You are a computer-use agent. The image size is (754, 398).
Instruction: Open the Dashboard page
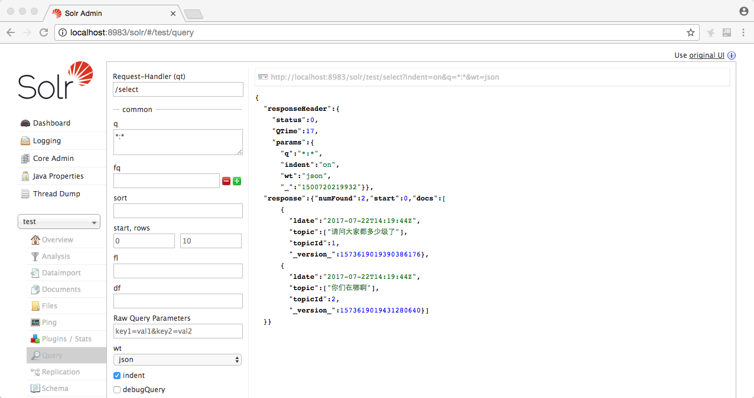(x=51, y=123)
